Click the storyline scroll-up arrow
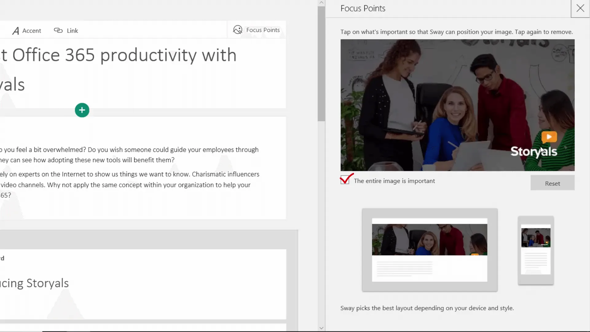The image size is (590, 332). 321,3
